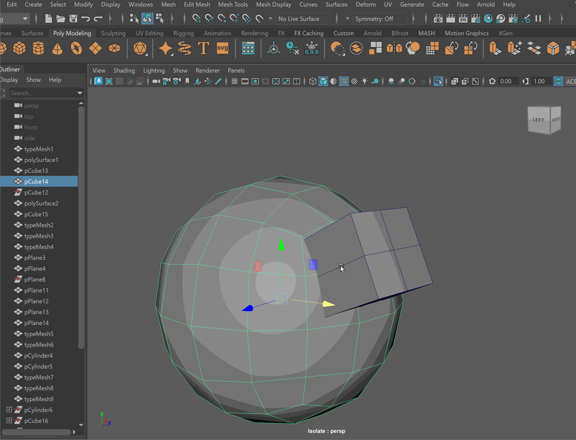This screenshot has height=440, width=576.
Task: Expand the pCylinder6 outliner node
Action: click(9, 410)
